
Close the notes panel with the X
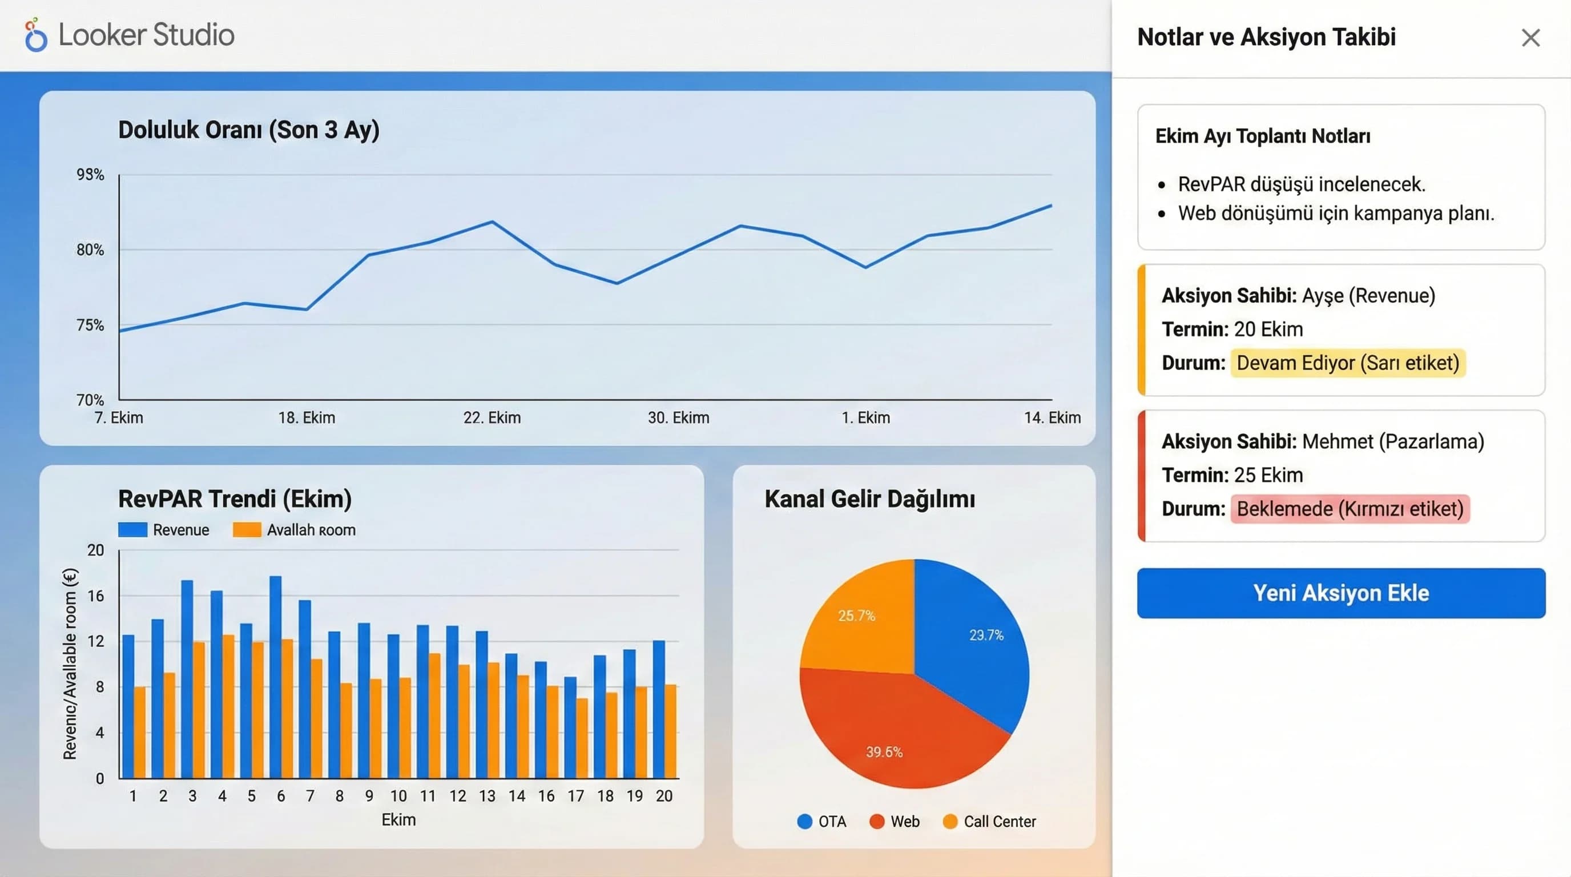1530,38
